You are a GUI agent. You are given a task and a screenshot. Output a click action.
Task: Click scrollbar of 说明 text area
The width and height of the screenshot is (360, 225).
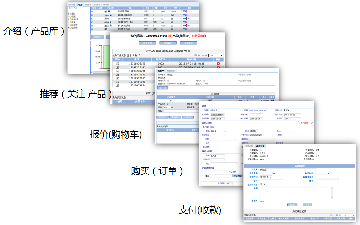point(332,193)
